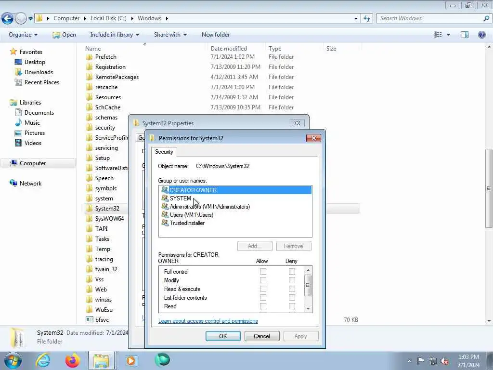Open the Explorer help question mark icon
Viewport: 493px width, 370px height.
coord(481,35)
